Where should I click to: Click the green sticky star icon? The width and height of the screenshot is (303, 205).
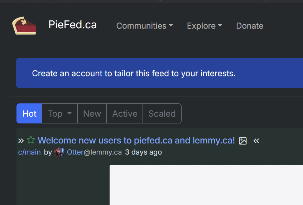tap(31, 140)
